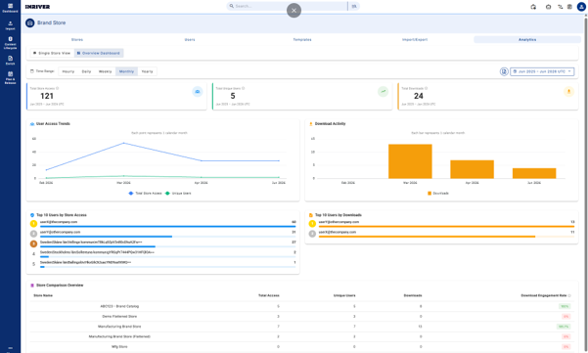Image resolution: width=588 pixels, height=353 pixels.
Task: Click the ABC123 - Brand Catalog row
Action: [302, 306]
